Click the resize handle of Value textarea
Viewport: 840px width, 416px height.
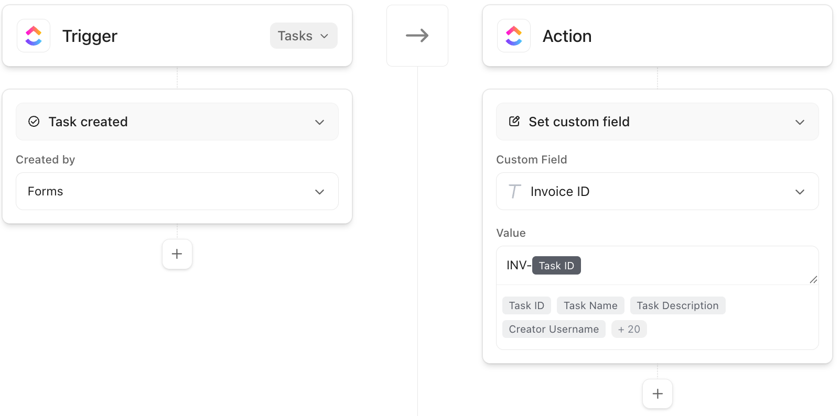click(x=813, y=280)
